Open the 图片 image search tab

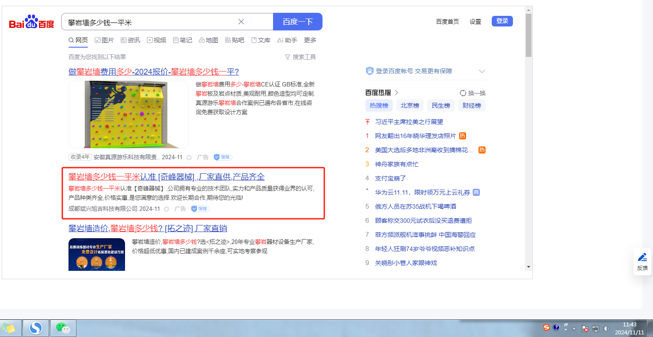(104, 40)
